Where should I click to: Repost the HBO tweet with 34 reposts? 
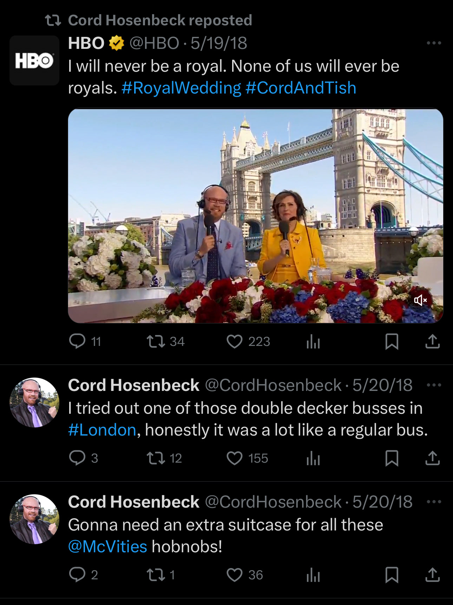tap(156, 341)
